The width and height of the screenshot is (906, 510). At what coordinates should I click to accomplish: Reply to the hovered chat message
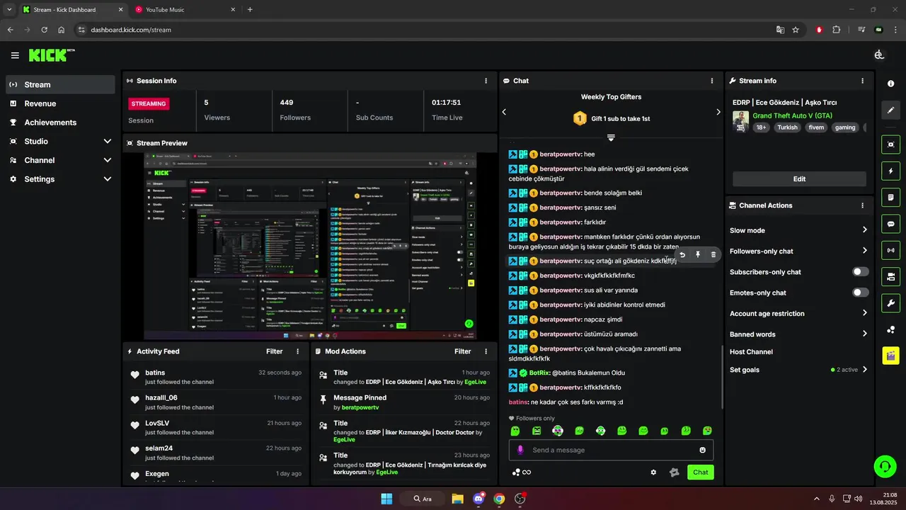click(682, 254)
